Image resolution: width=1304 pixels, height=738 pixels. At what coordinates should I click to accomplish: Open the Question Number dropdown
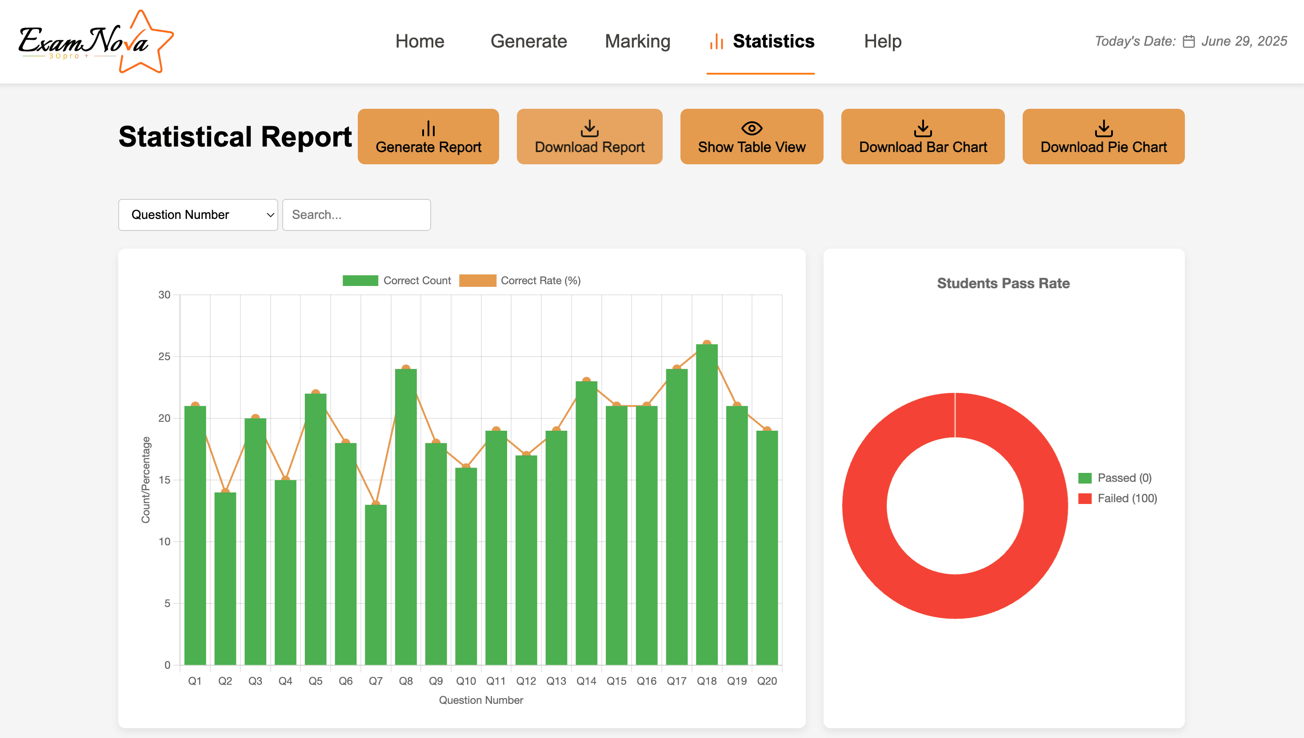(198, 215)
